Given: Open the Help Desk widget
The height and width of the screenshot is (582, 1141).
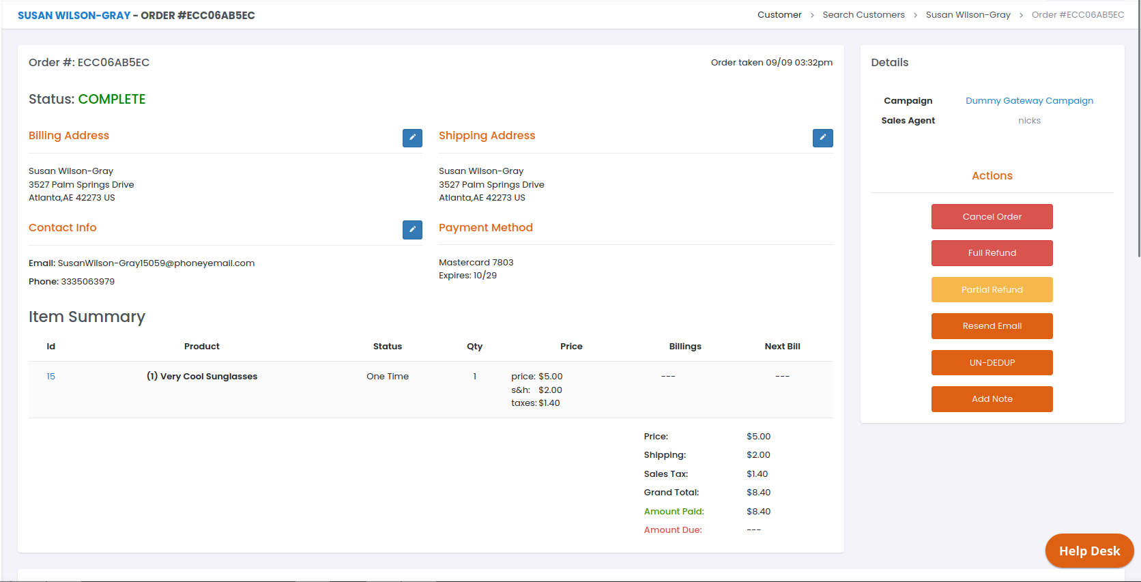Looking at the screenshot, I should point(1089,551).
